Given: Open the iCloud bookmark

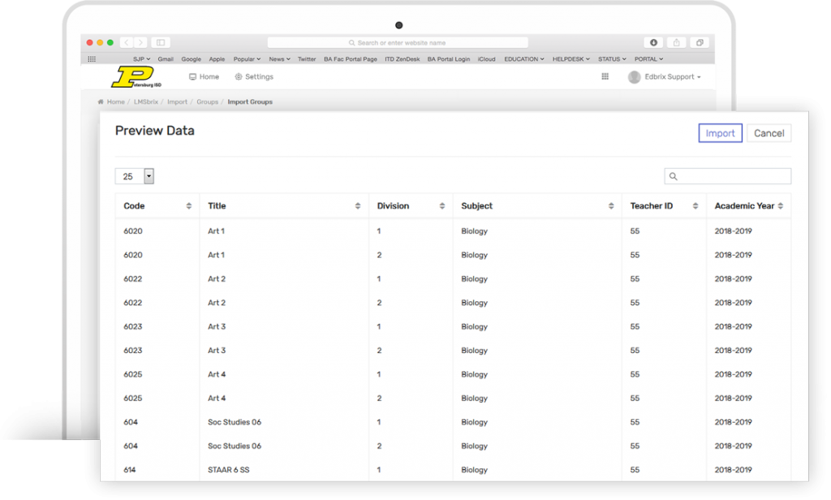Looking at the screenshot, I should point(487,59).
